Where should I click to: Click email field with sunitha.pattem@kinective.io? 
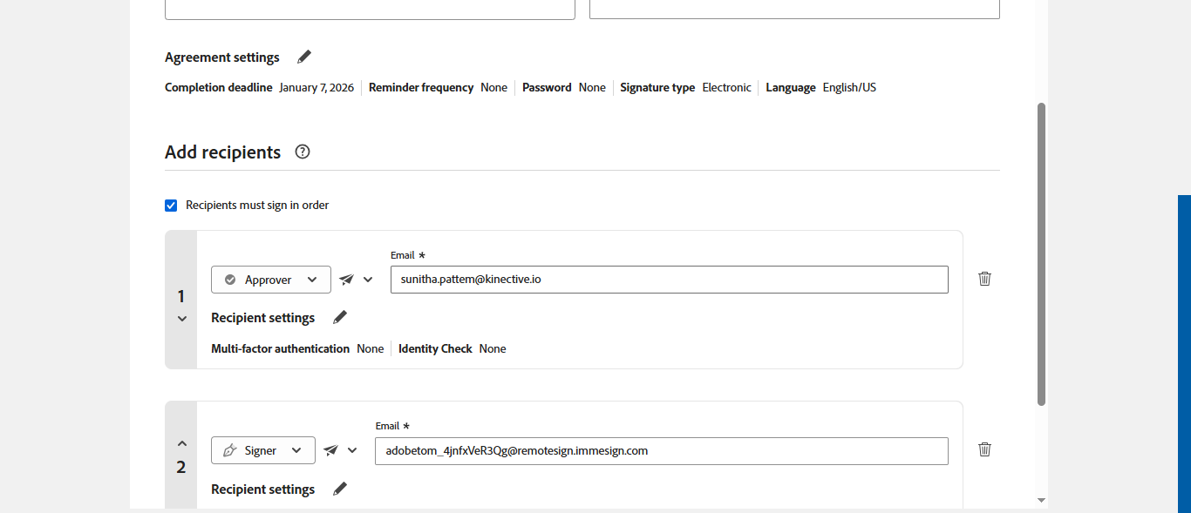pyautogui.click(x=670, y=280)
